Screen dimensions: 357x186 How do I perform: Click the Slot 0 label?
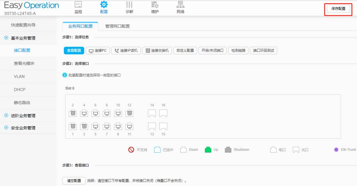pyautogui.click(x=70, y=88)
